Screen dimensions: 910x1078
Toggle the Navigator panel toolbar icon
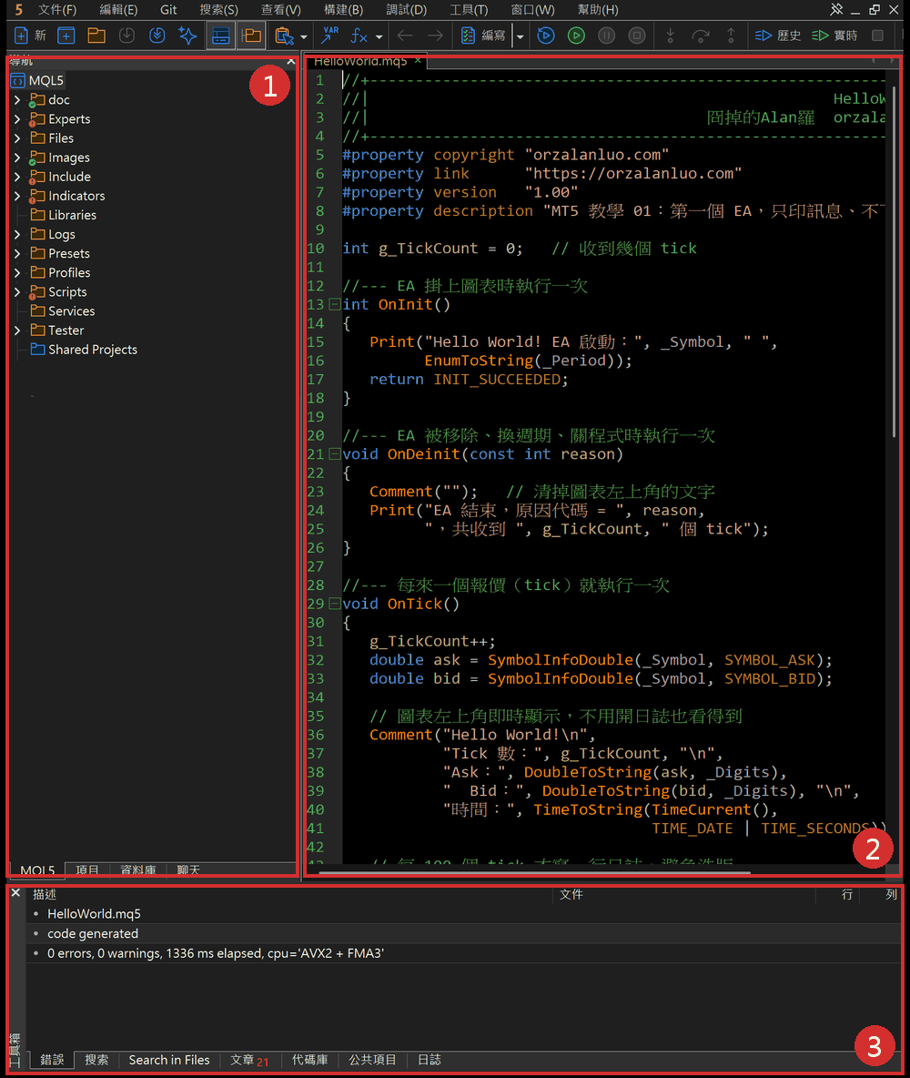pos(251,36)
